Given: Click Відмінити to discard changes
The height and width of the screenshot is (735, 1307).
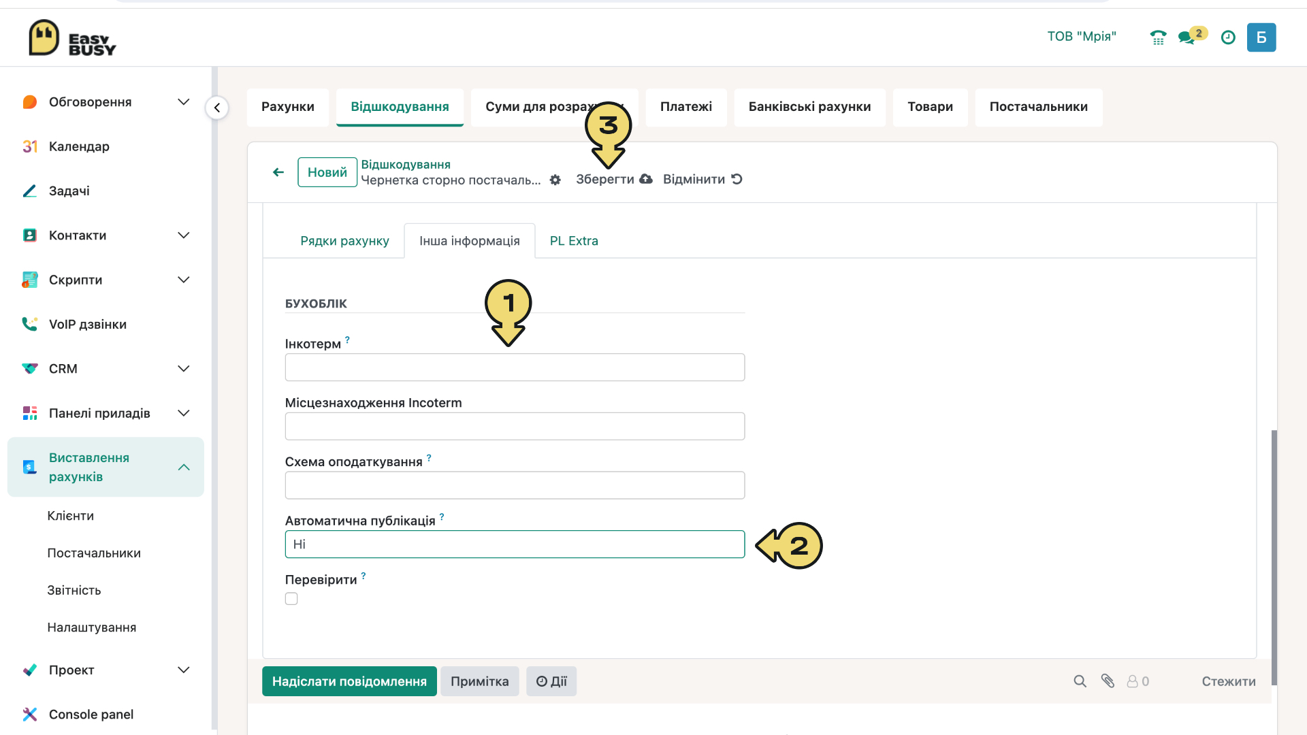Looking at the screenshot, I should tap(703, 179).
